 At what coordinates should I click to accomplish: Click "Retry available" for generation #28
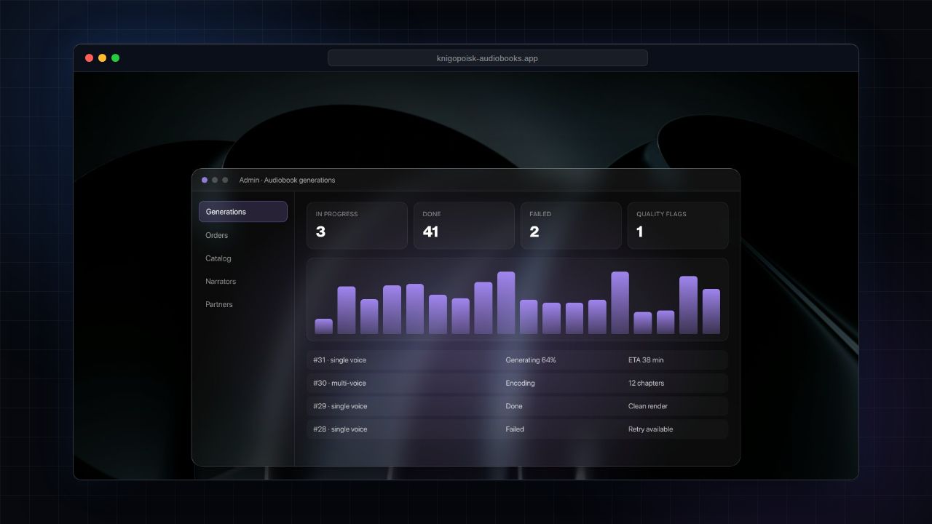coord(650,429)
